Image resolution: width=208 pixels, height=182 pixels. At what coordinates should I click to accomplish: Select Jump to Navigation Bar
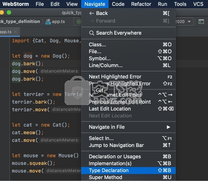(x=128, y=145)
